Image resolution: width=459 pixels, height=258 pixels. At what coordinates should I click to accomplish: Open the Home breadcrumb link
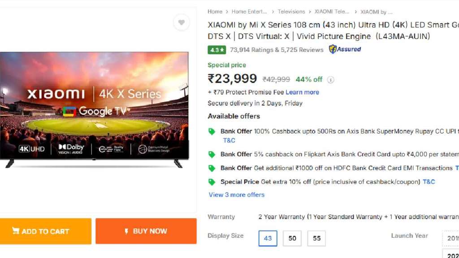(x=215, y=12)
